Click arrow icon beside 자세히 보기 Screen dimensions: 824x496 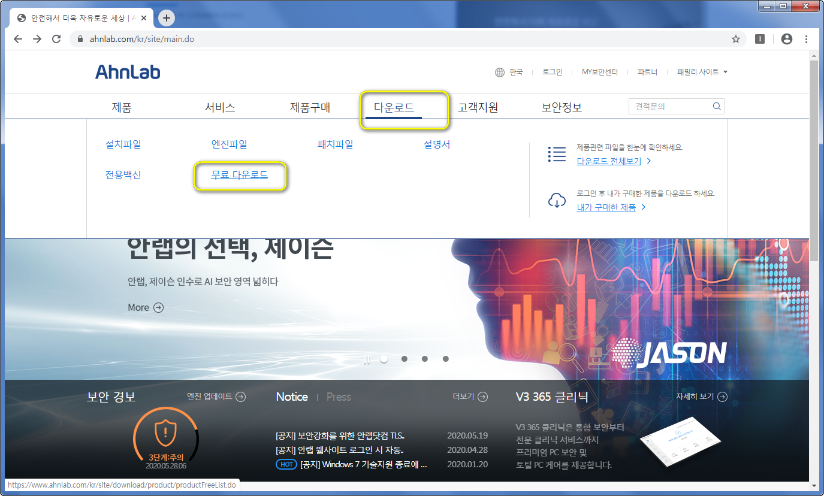pyautogui.click(x=722, y=397)
